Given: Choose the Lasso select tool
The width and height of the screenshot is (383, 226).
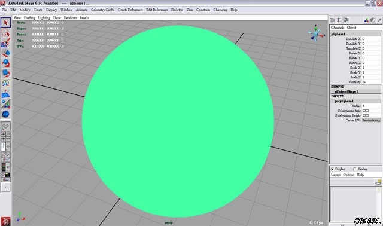Looking at the screenshot, I should 5,33.
